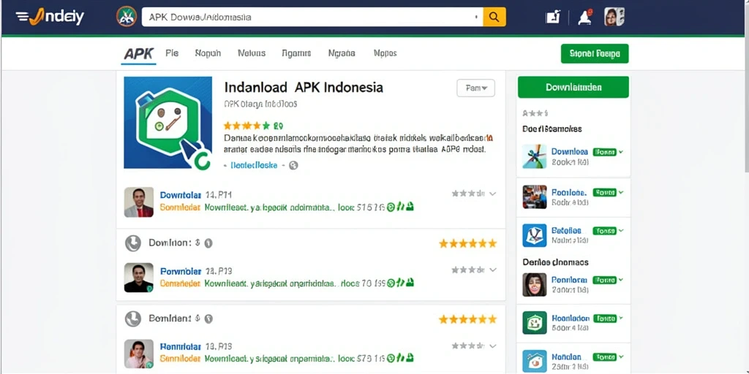The image size is (749, 374).
Task: Click the round green badge icon left of search box
Action: click(x=127, y=17)
